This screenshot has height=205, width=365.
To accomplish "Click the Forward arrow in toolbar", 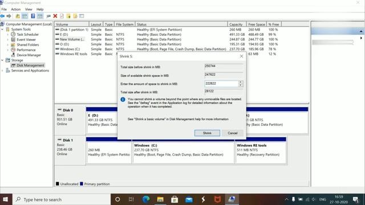I will pyautogui.click(x=9, y=16).
